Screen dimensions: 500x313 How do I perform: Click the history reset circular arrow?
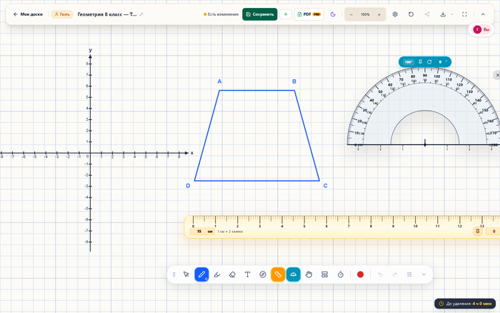[411, 14]
